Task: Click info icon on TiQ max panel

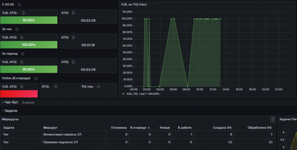Action: [98, 87]
